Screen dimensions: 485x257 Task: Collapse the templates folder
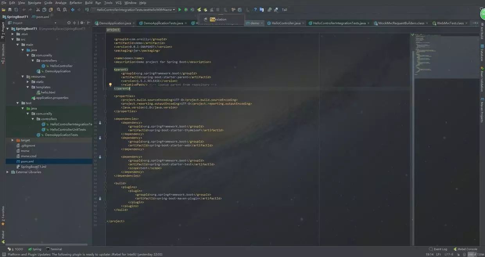(x=28, y=87)
